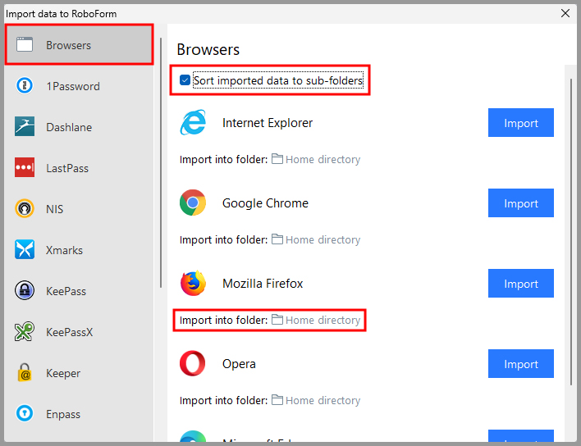
Task: Select the Keeper lock icon
Action: 25,373
